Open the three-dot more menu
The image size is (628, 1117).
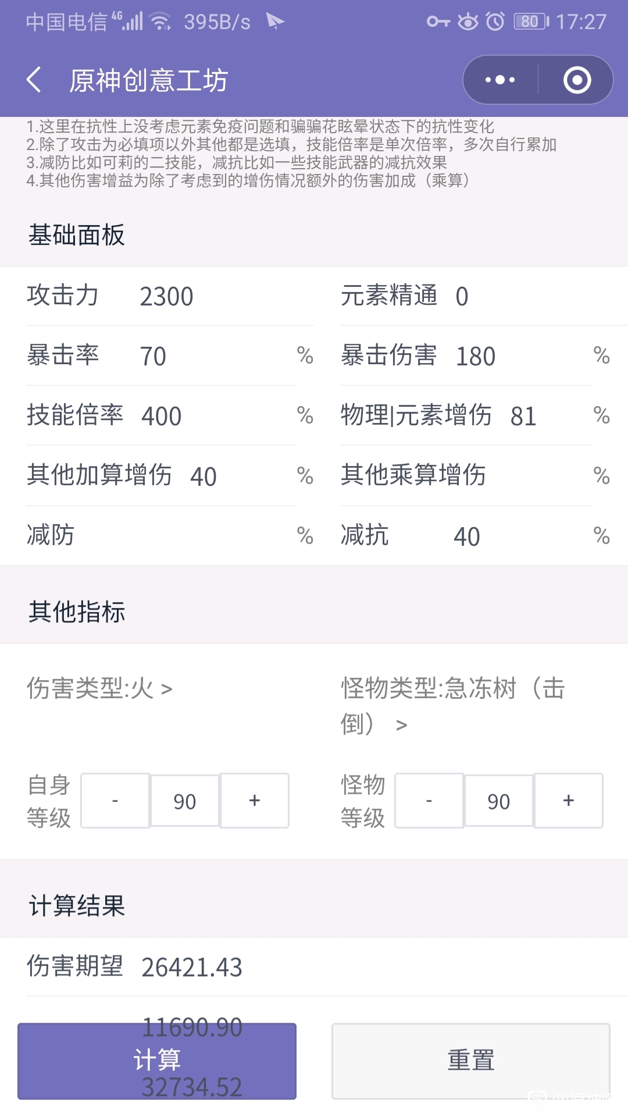tap(500, 80)
